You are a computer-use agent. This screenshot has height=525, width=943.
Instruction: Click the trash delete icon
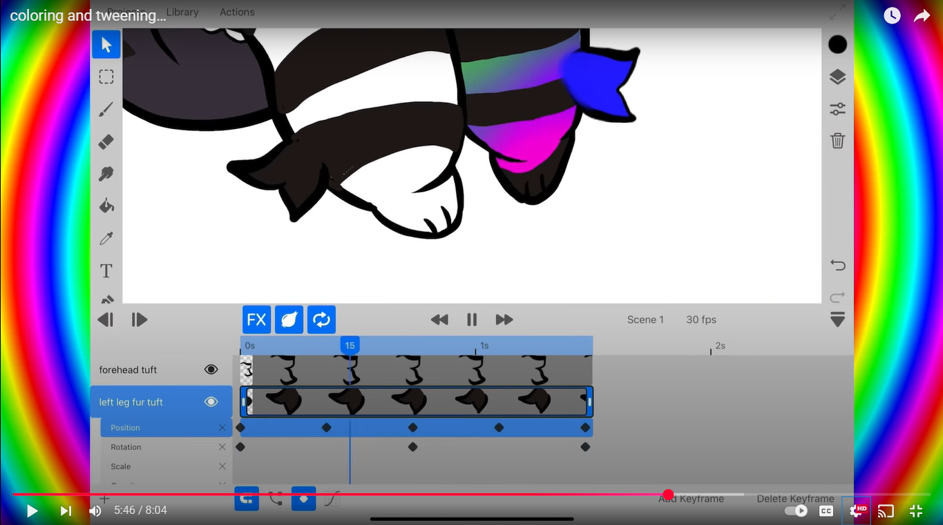coord(837,141)
